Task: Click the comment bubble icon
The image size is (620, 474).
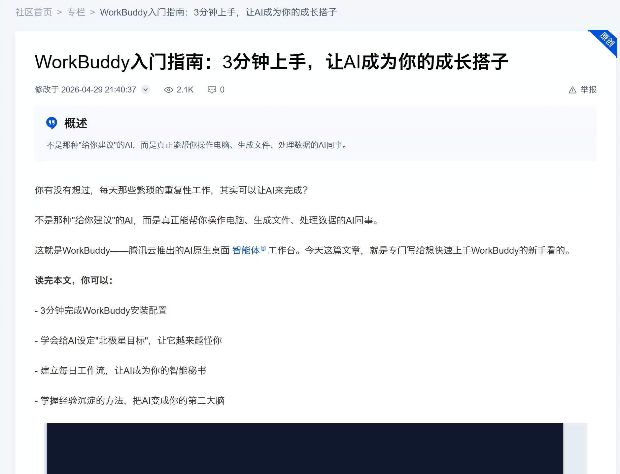Action: pos(212,90)
